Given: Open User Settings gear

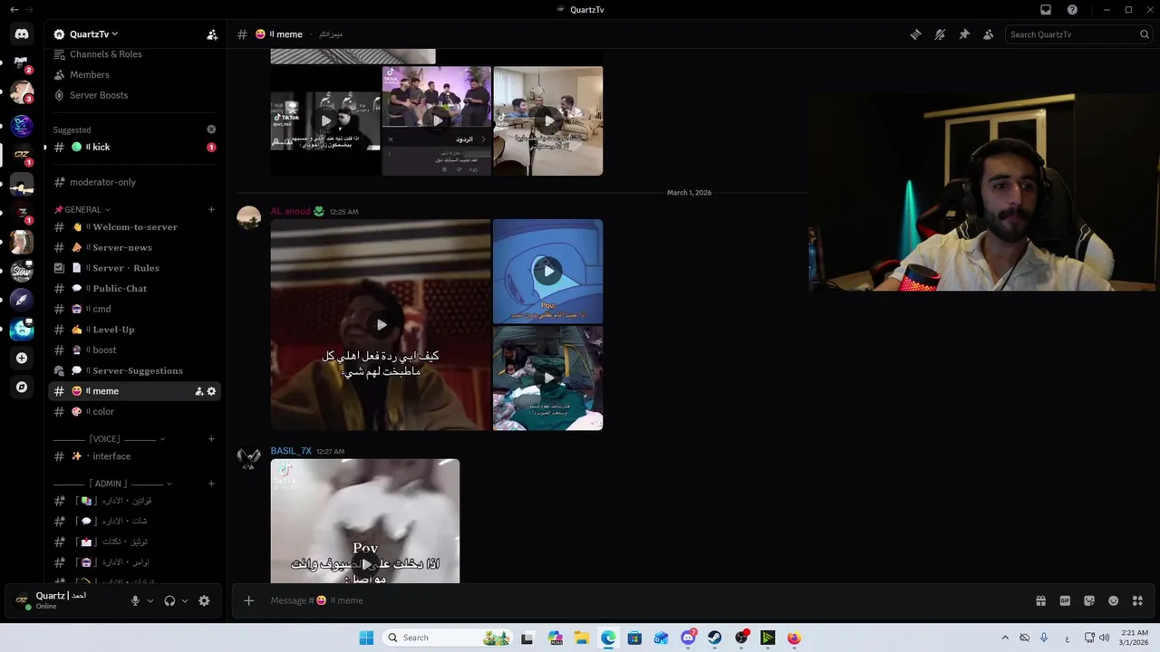Looking at the screenshot, I should coord(204,600).
